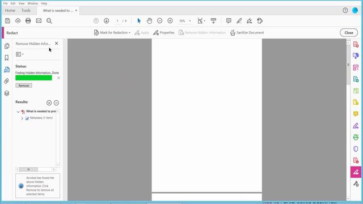Click Apply redactions
The width and height of the screenshot is (363, 204).
(142, 33)
